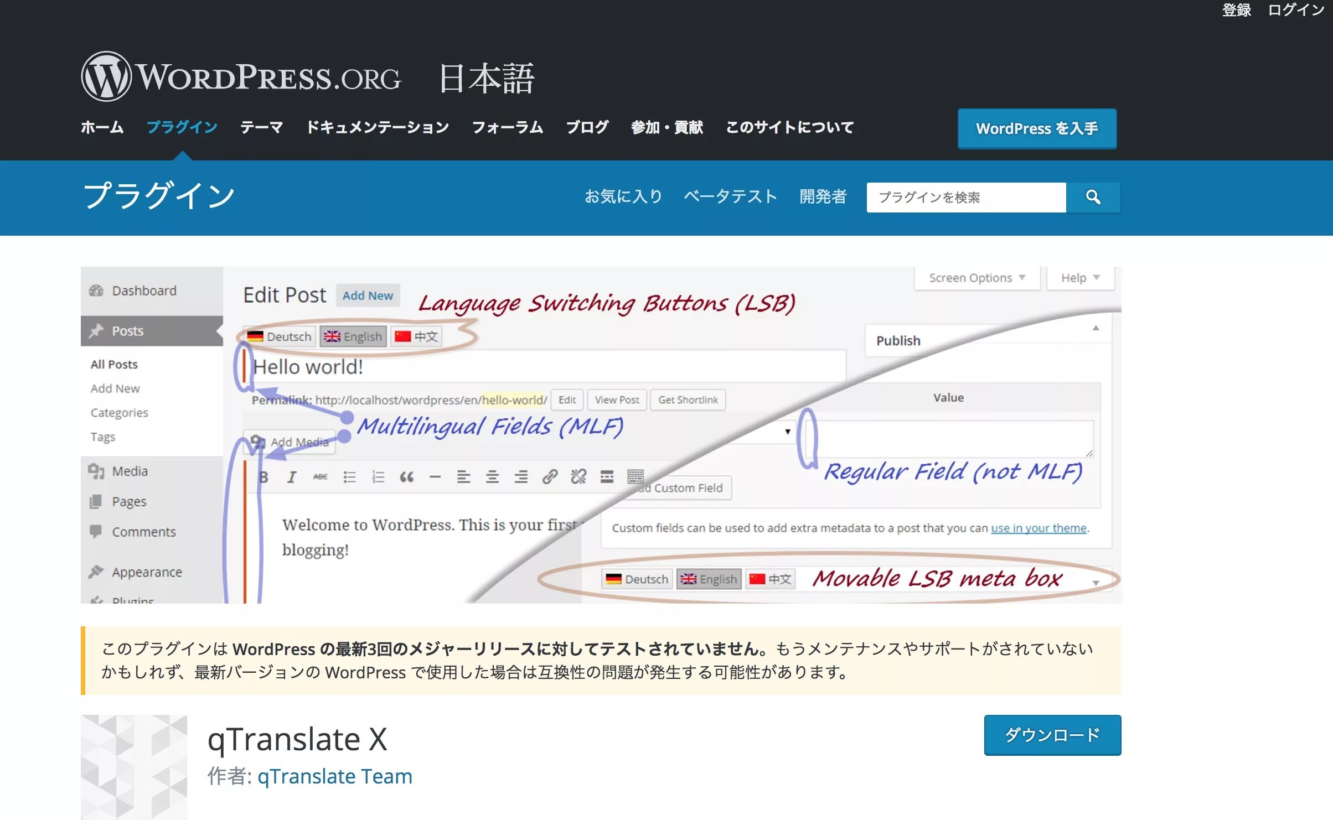Viewport: 1333px width, 820px height.
Task: Open the qTranslate Team author link
Action: click(x=335, y=776)
